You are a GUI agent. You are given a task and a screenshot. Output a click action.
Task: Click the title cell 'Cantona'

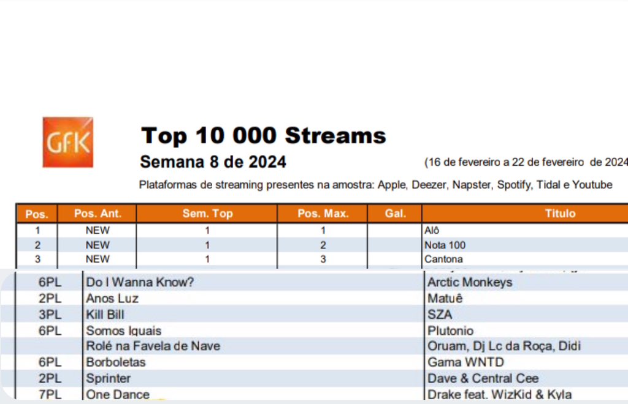click(443, 260)
